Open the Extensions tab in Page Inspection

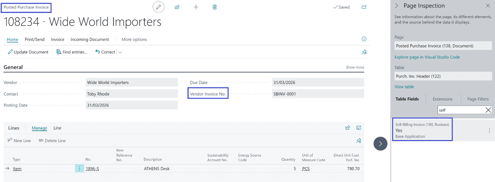click(442, 99)
